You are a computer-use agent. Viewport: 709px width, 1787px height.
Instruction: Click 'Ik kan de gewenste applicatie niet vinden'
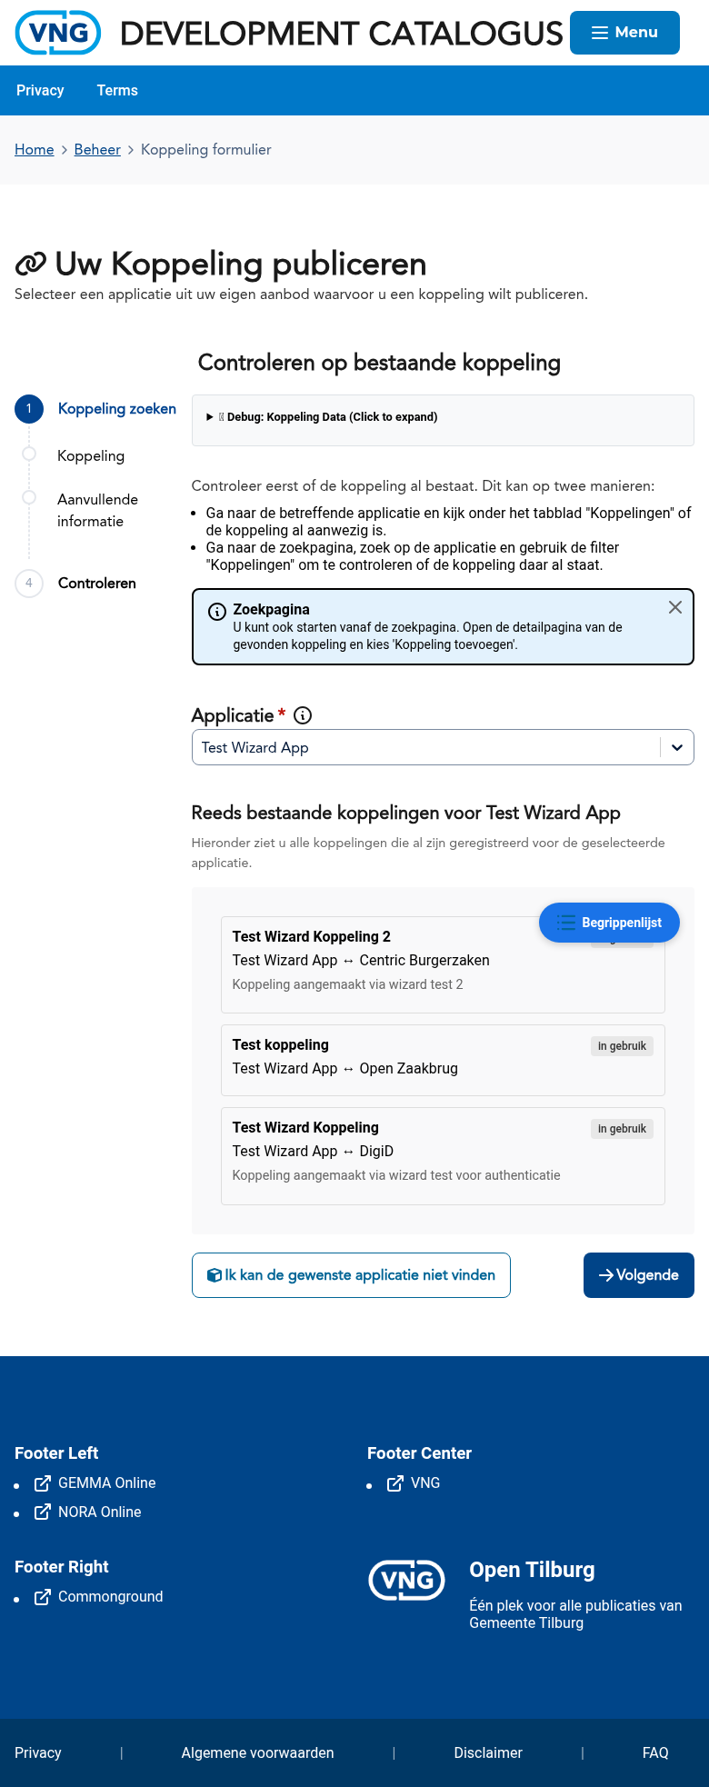point(351,1275)
